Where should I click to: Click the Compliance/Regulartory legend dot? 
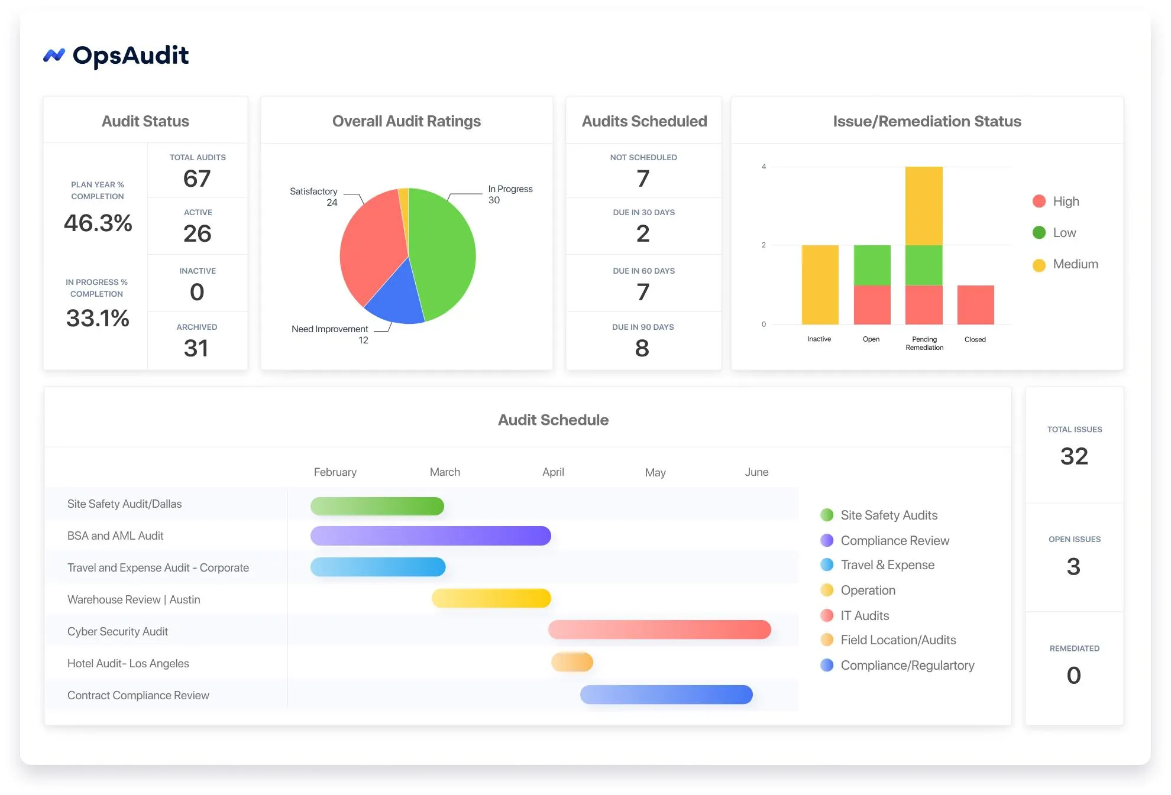827,665
